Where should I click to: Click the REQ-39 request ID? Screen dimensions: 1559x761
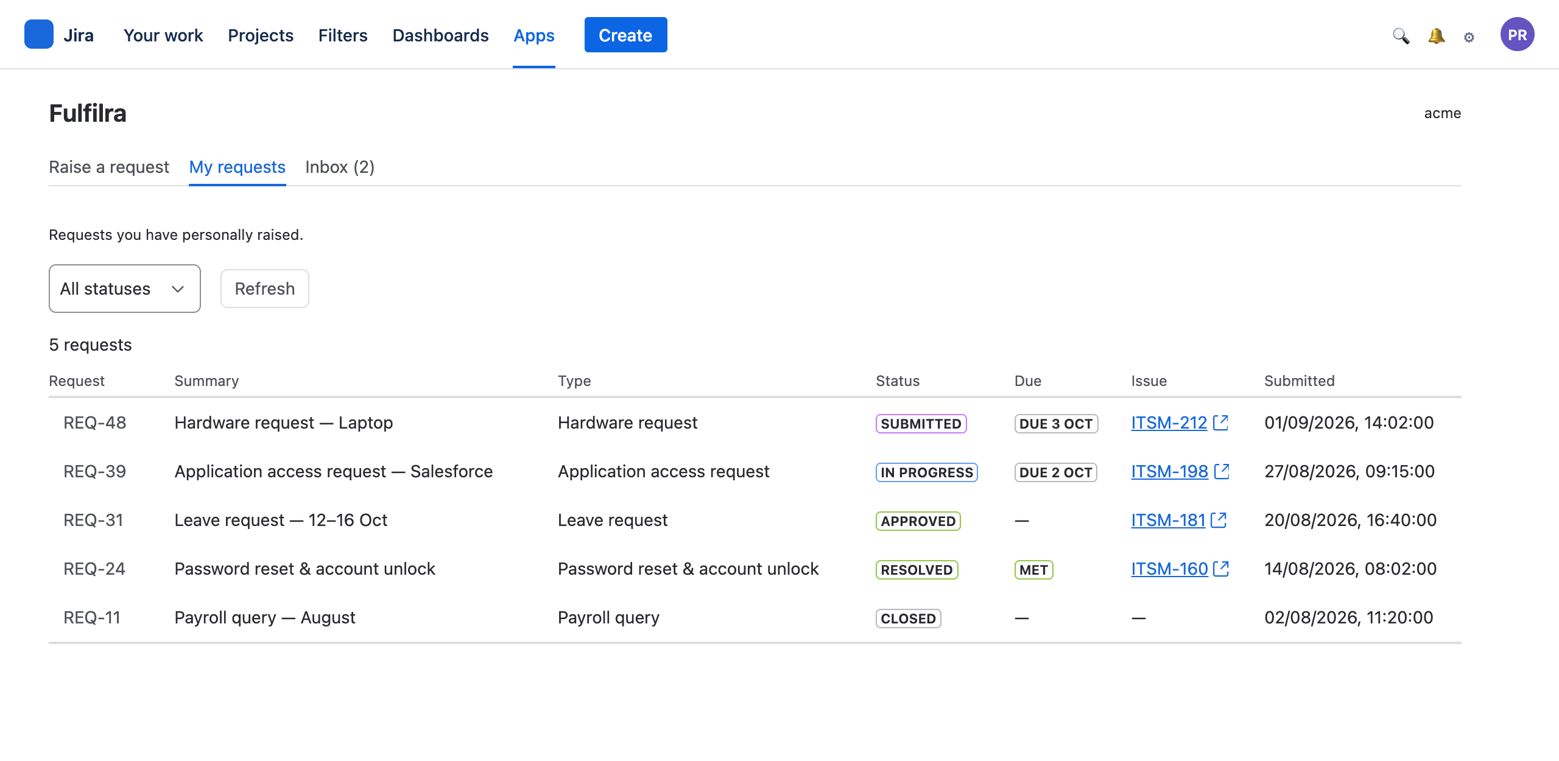(95, 471)
